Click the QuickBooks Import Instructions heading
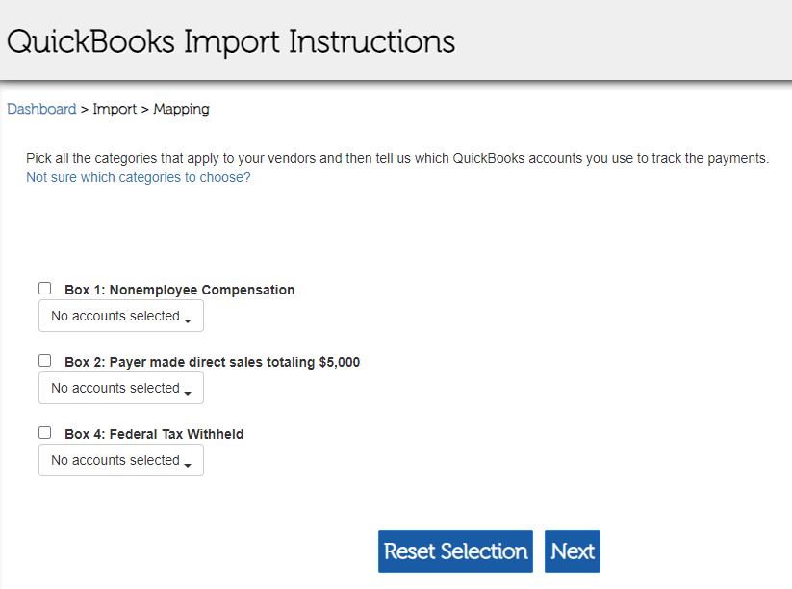Image resolution: width=792 pixels, height=589 pixels. (231, 42)
